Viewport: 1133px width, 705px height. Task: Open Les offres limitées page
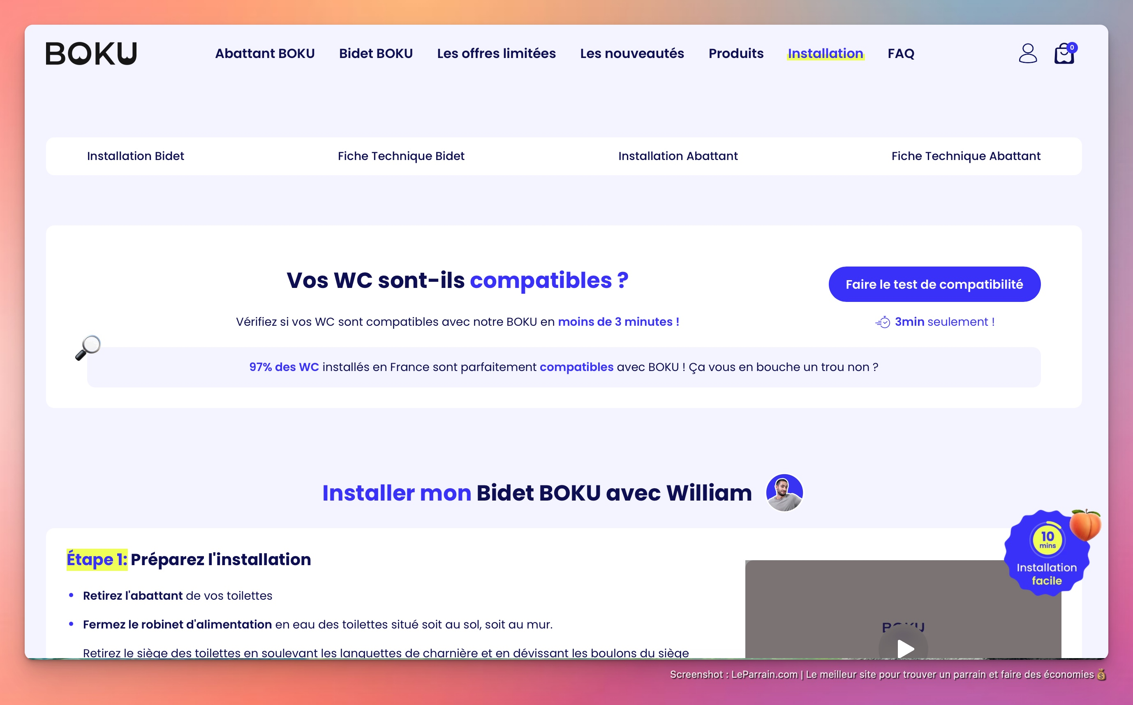tap(496, 53)
